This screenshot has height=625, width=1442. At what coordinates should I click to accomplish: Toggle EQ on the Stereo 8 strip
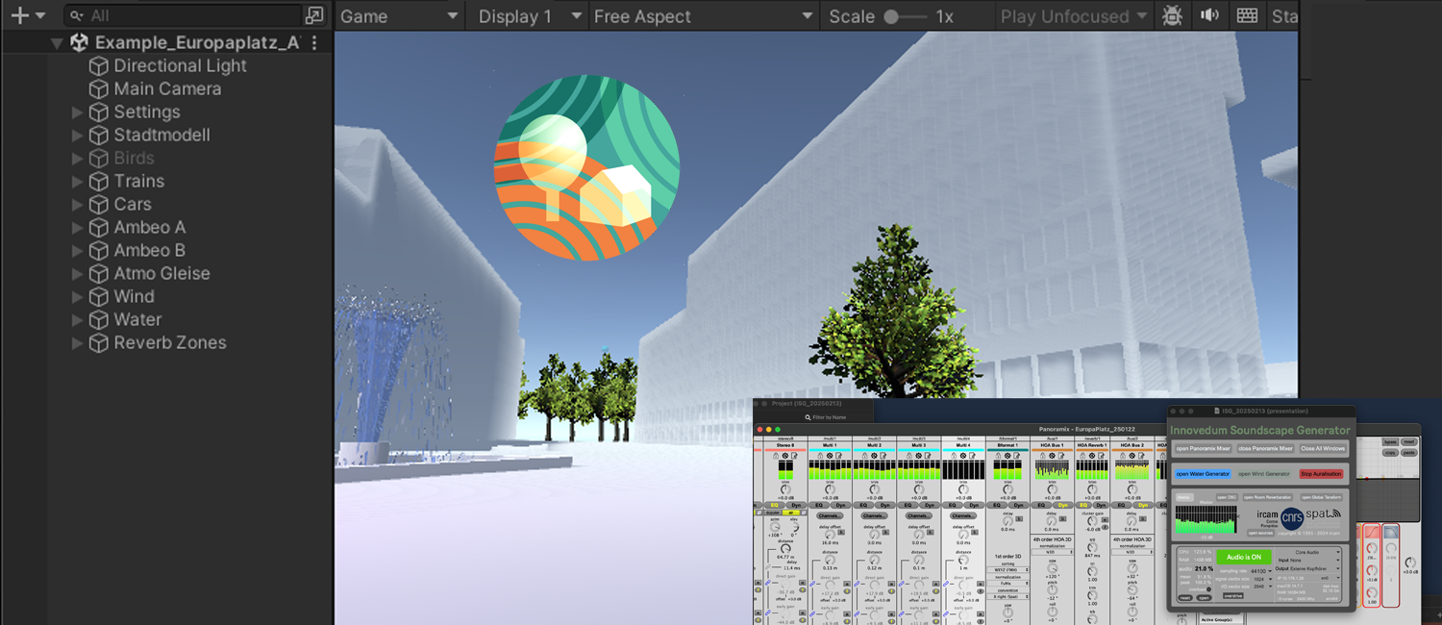[x=774, y=505]
